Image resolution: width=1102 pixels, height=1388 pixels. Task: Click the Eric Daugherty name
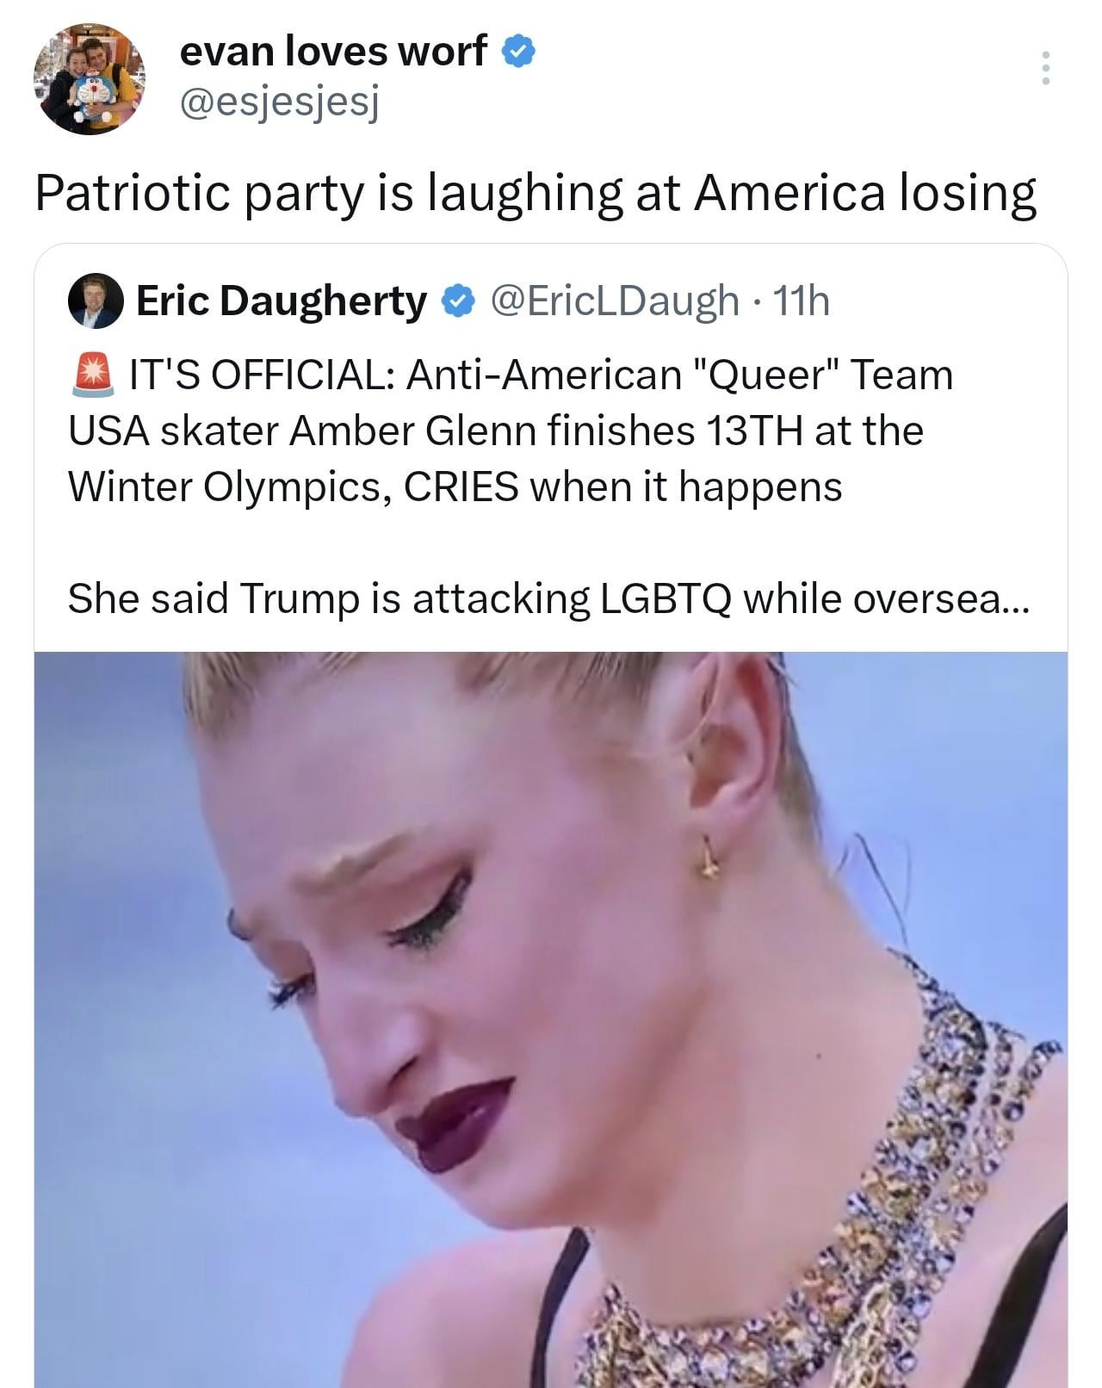(282, 301)
